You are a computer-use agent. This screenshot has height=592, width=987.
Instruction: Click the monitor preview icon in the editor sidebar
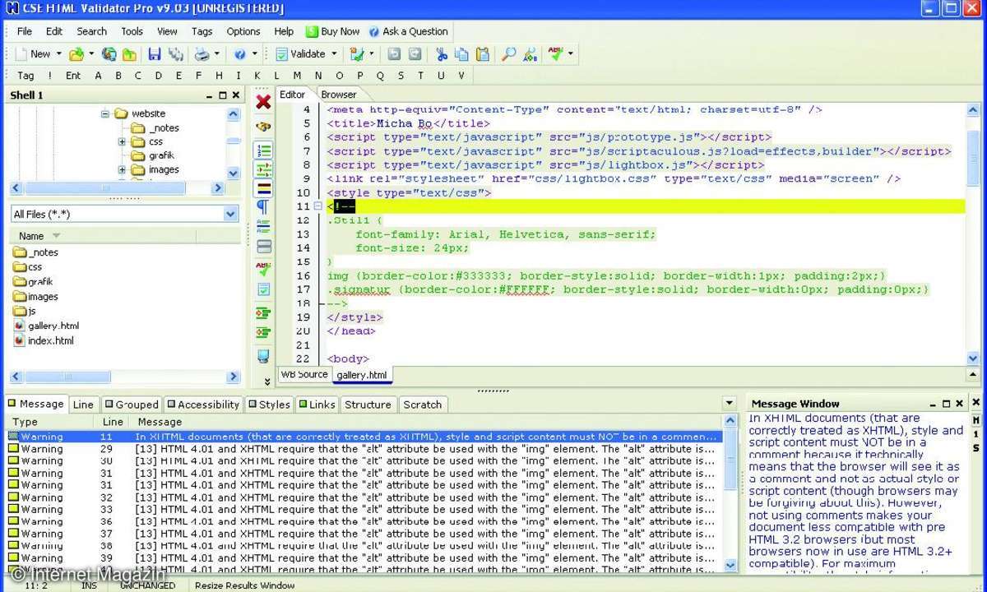click(263, 356)
